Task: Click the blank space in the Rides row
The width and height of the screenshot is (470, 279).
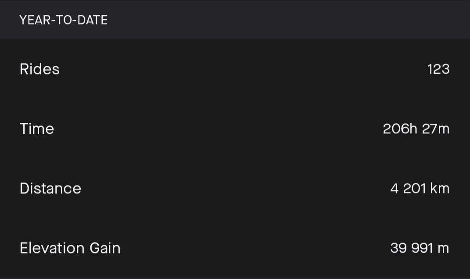Action: pyautogui.click(x=240, y=69)
